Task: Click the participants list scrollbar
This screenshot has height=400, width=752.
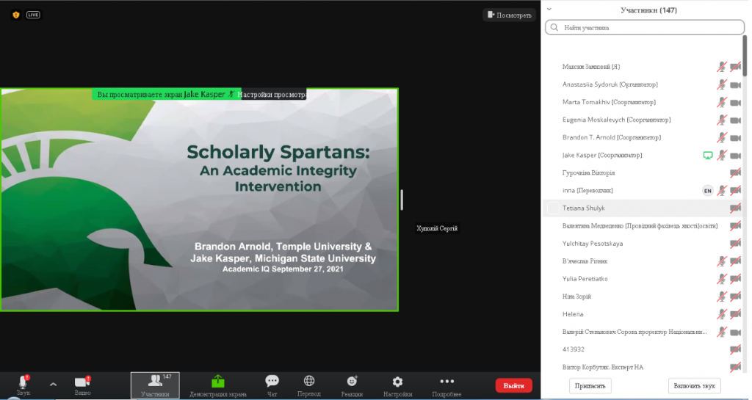Action: 745,56
